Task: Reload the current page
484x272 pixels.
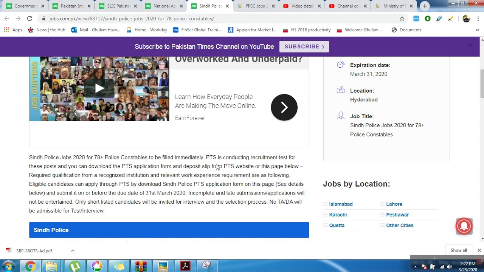Action: (29, 19)
